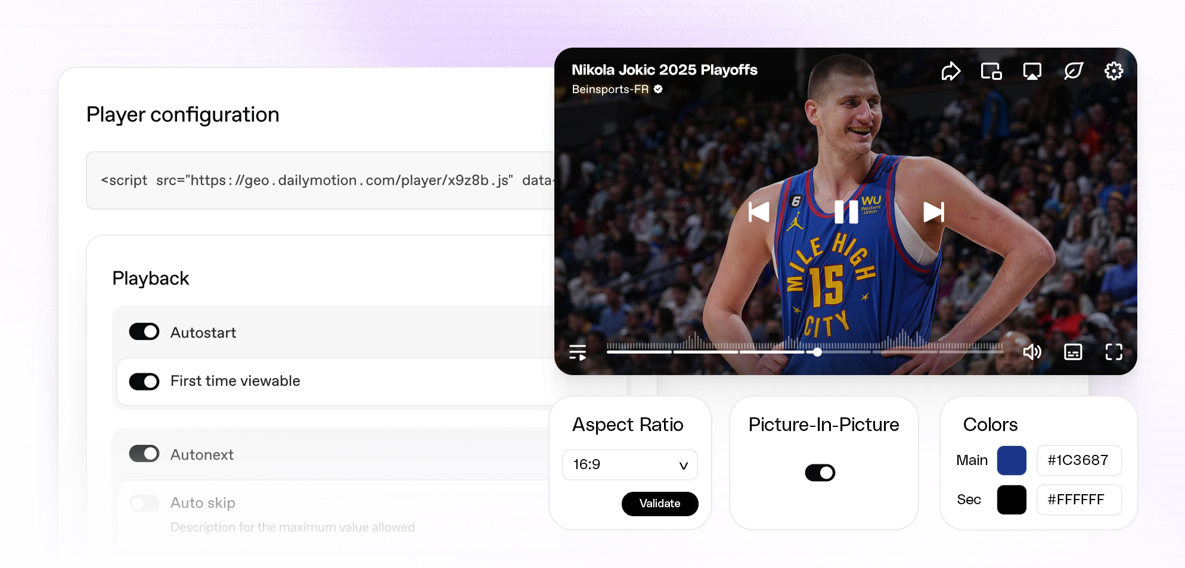
Task: Click the verified badge next to Beinsports-FR
Action: point(658,89)
